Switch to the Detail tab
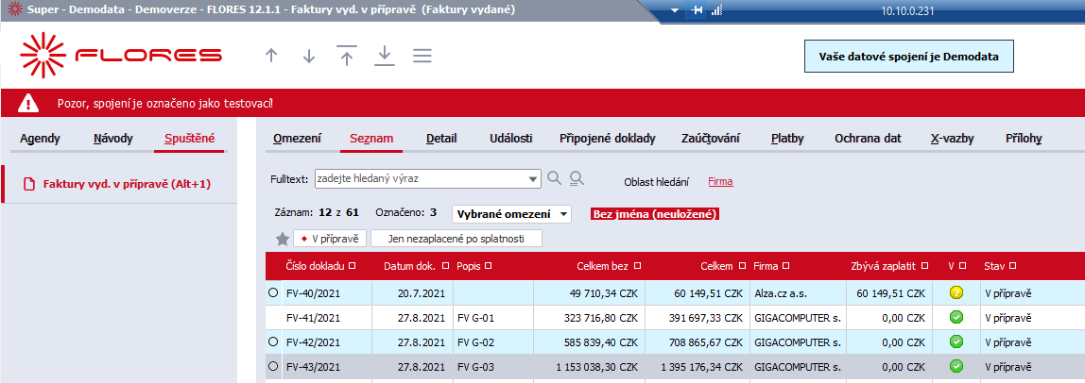Screen dimensions: 1085x383 coord(441,138)
